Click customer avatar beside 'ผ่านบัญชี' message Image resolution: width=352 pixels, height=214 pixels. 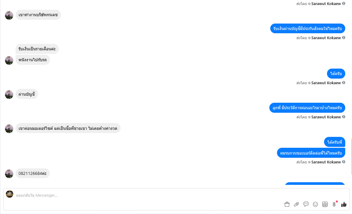click(x=9, y=94)
